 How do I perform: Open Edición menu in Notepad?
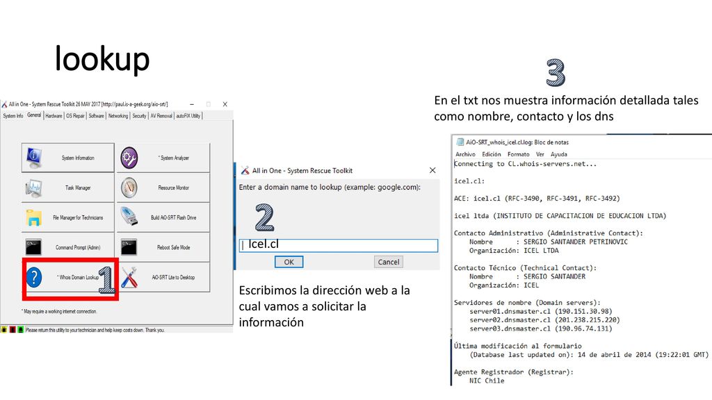coord(492,154)
